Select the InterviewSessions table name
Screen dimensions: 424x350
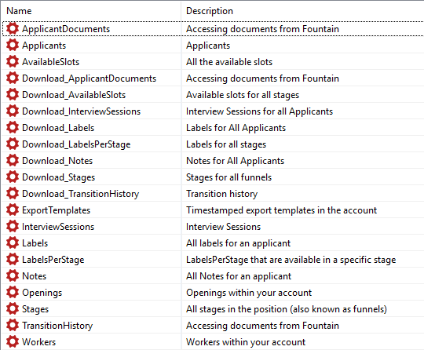pyautogui.click(x=58, y=227)
